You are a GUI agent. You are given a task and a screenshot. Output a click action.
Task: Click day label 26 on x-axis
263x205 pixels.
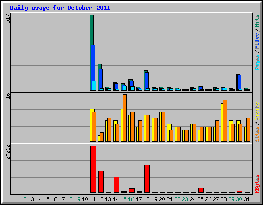208,199
